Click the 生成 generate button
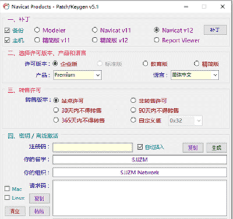233x219 pixels. coord(217,148)
